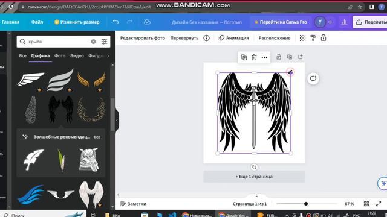
Task: Go to Главная
Action: coord(10,22)
